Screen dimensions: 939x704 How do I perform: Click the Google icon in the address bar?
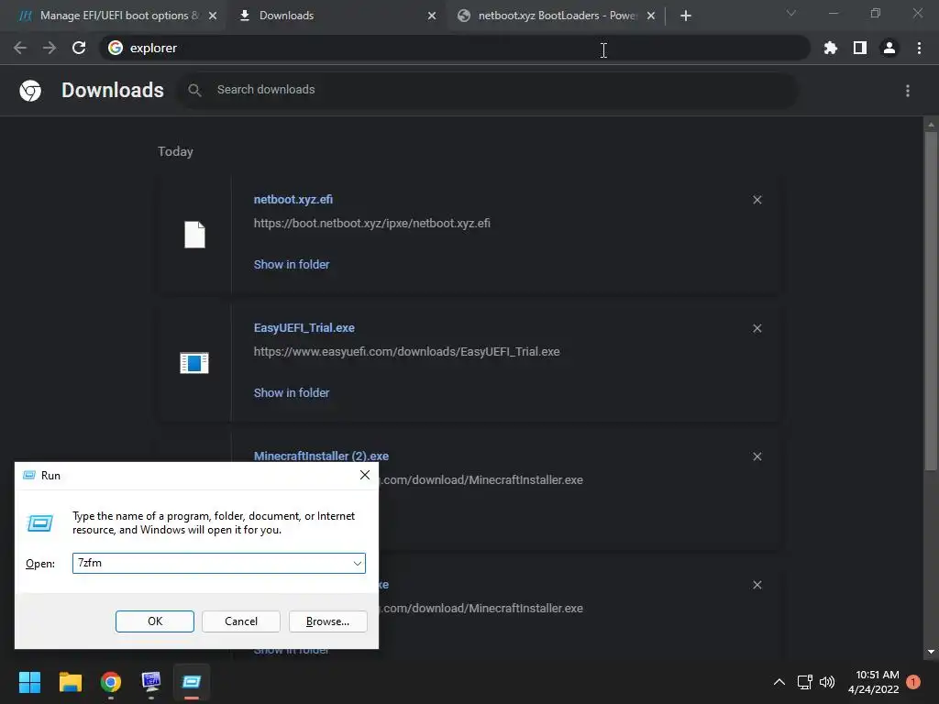[116, 48]
